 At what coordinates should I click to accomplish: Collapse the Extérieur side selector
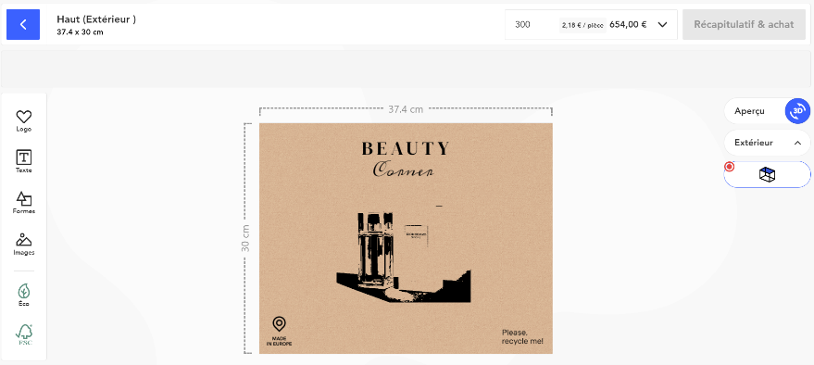(798, 143)
